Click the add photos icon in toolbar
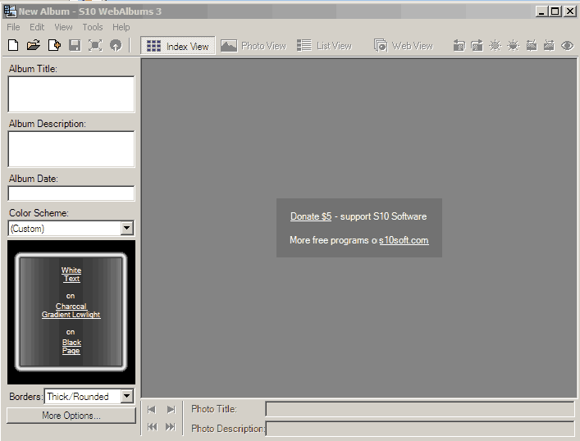 point(54,46)
